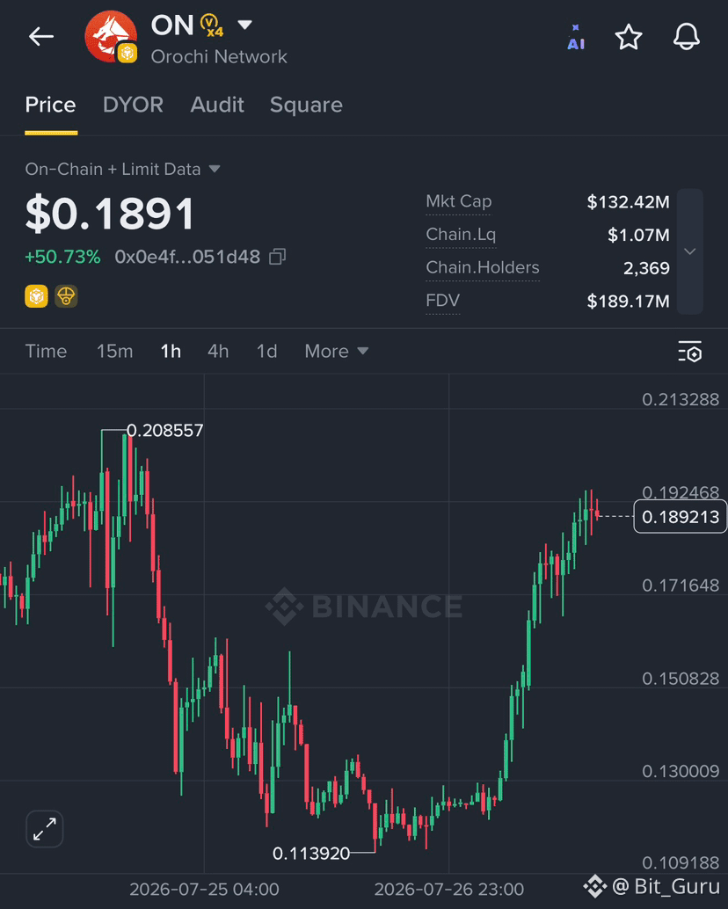Screen dimensions: 728x909
Task: Go back using the arrow icon
Action: click(x=41, y=37)
